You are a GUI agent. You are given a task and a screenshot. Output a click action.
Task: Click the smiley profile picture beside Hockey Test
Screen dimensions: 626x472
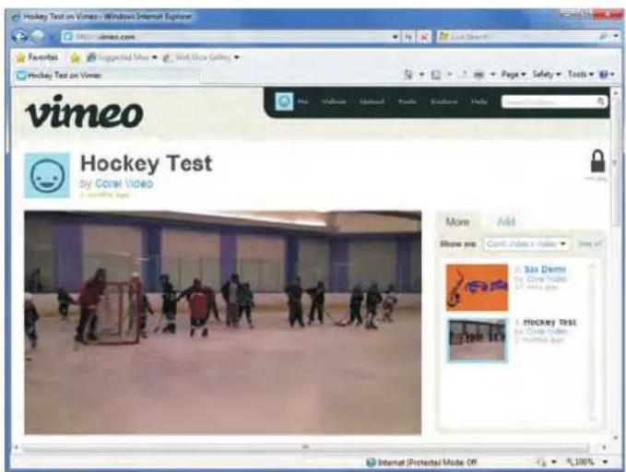[x=47, y=175]
